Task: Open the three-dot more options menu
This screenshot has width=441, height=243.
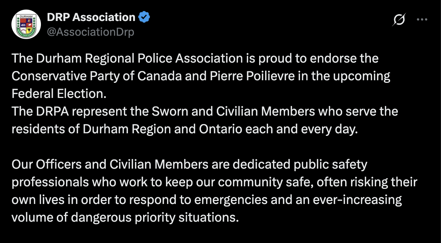Action: [422, 20]
